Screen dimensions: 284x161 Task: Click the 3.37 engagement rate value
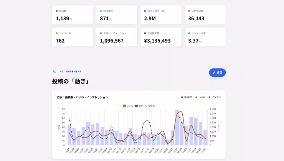pos(193,41)
